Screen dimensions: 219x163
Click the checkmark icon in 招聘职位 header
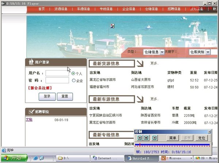(x=31, y=111)
